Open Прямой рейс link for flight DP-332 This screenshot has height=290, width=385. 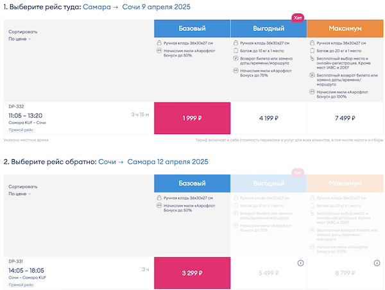[x=20, y=130]
